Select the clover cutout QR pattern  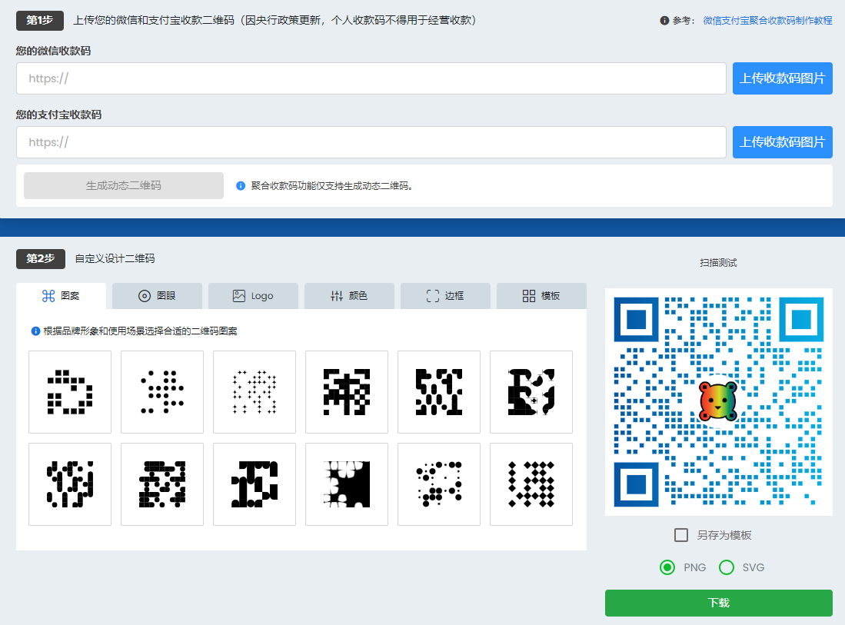pyautogui.click(x=347, y=484)
